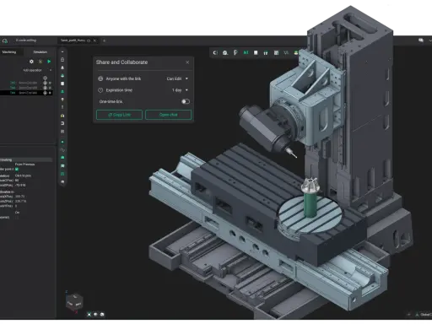Click the bottom white icon of the vertical toolbar
The height and width of the screenshot is (324, 432).
[62, 182]
